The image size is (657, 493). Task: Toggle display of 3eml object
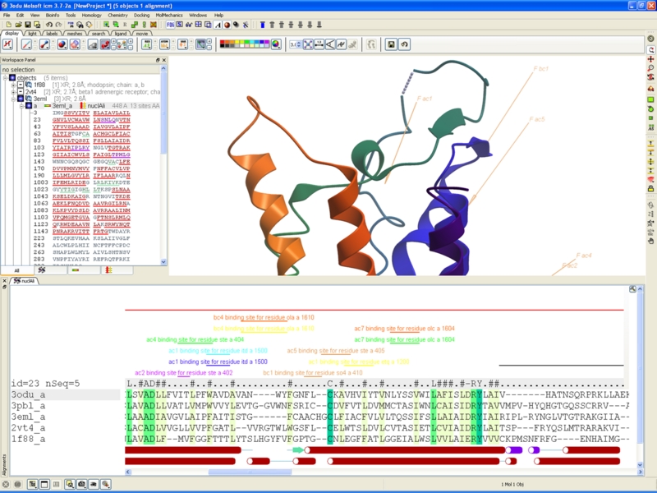(x=19, y=99)
